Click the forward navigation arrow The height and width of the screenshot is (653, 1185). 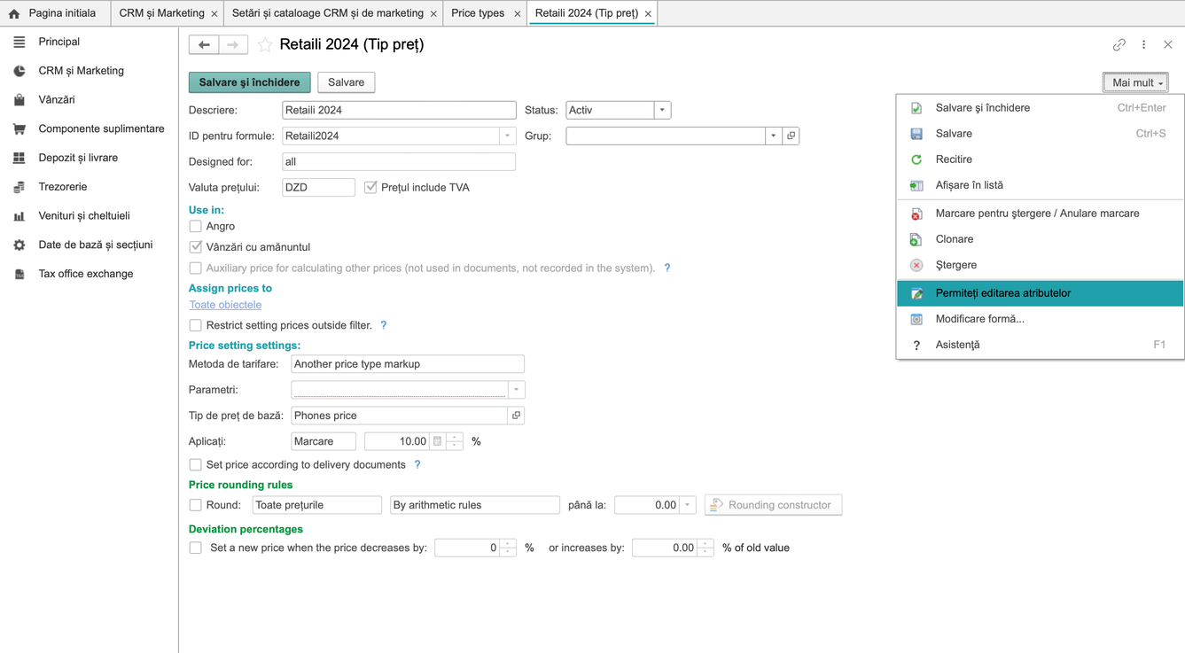[x=233, y=44]
